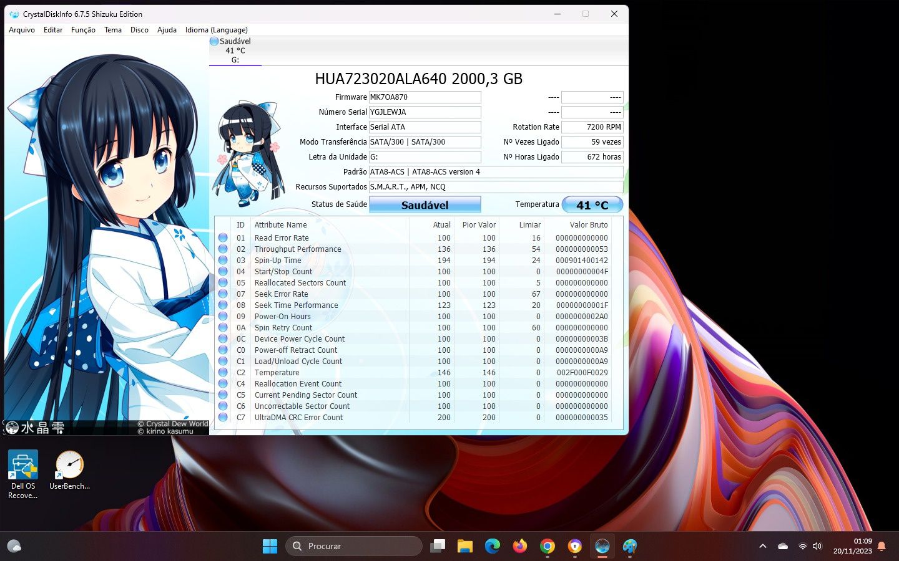The height and width of the screenshot is (561, 899).
Task: Open the Função menu
Action: coord(83,29)
